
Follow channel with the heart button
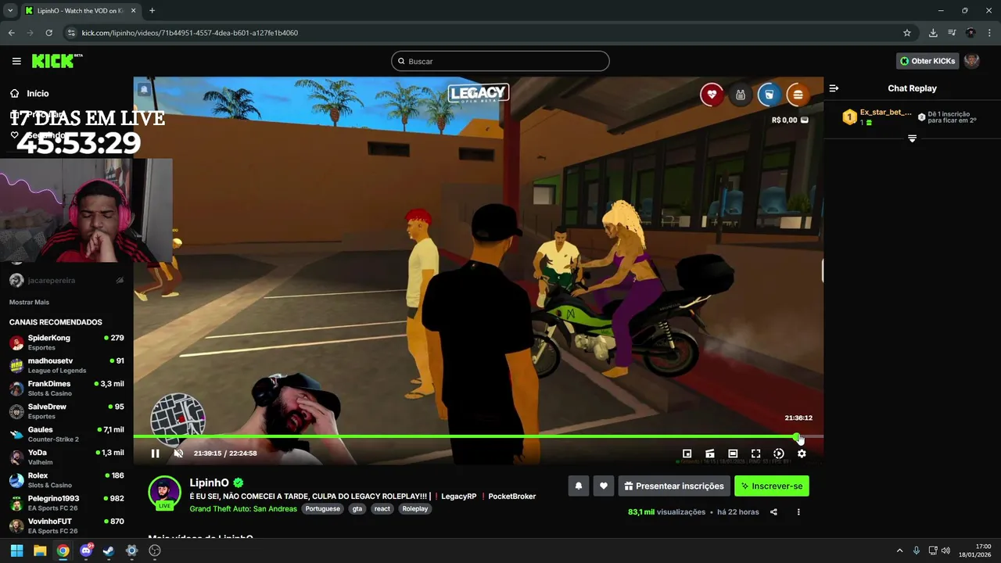point(603,486)
